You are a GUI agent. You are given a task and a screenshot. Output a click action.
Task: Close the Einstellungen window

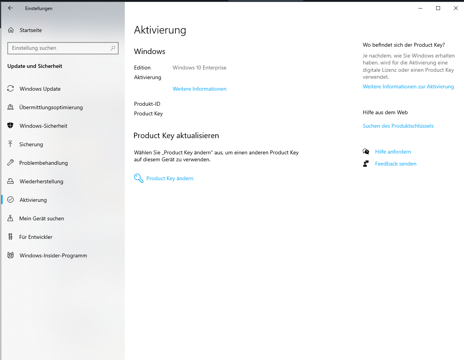[x=456, y=8]
